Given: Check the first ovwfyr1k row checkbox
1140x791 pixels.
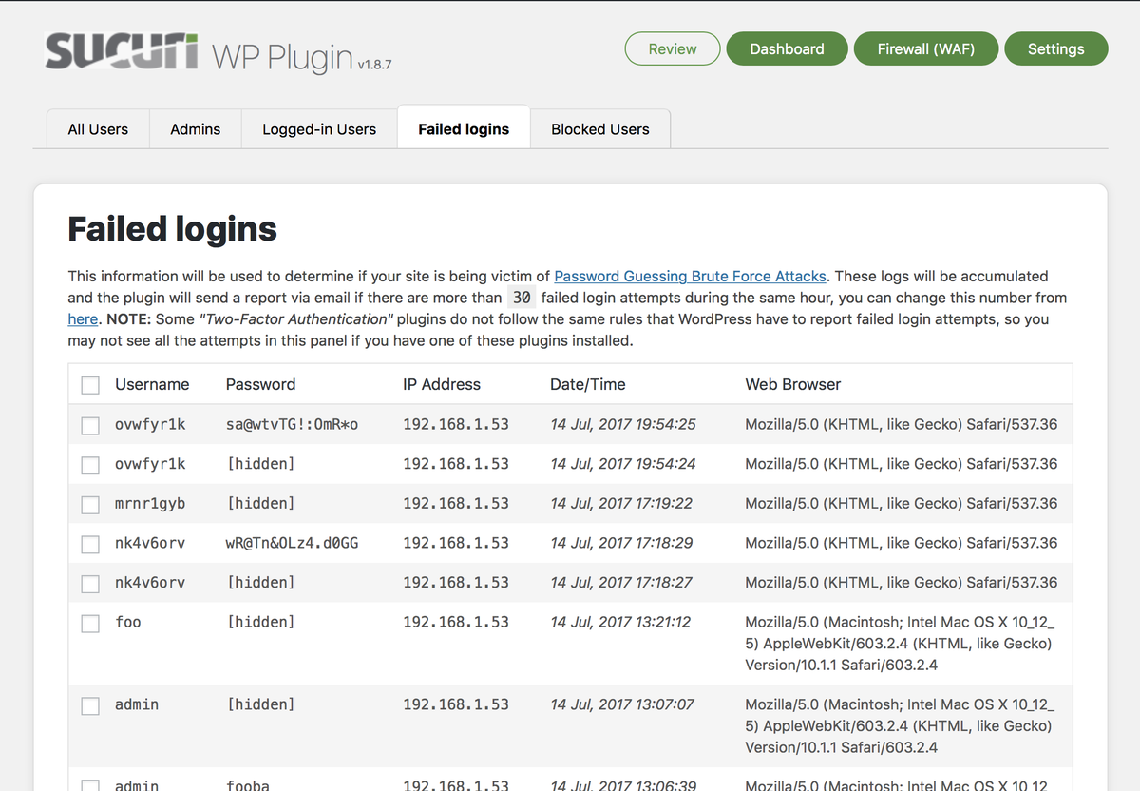Looking at the screenshot, I should tap(90, 425).
